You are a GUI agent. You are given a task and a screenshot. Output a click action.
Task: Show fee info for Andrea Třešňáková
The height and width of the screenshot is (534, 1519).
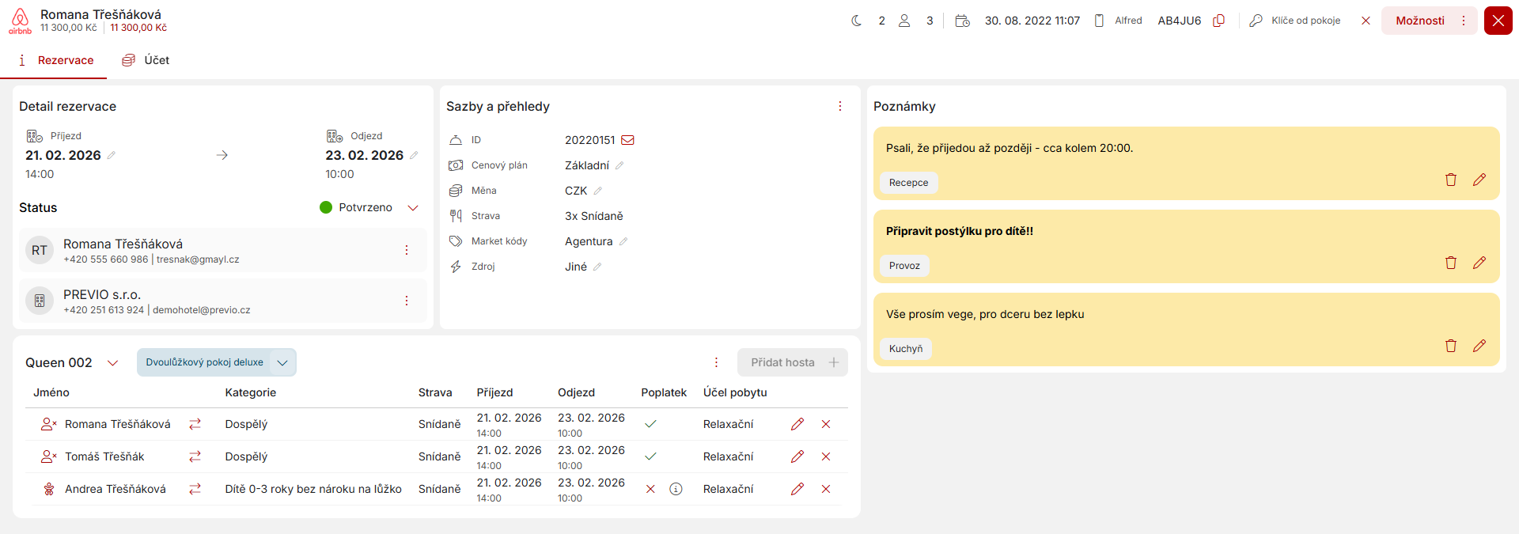[x=676, y=489]
